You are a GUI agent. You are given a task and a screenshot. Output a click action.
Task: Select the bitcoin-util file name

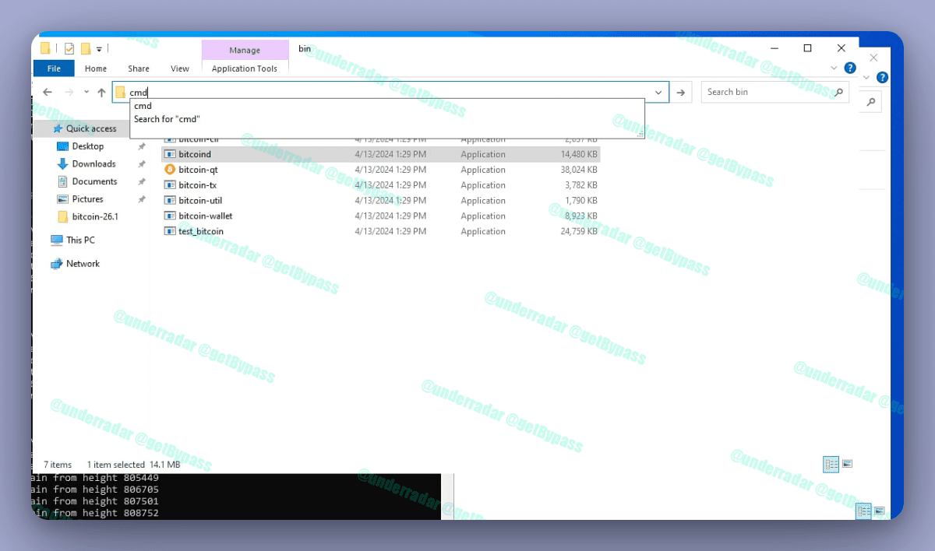(200, 201)
